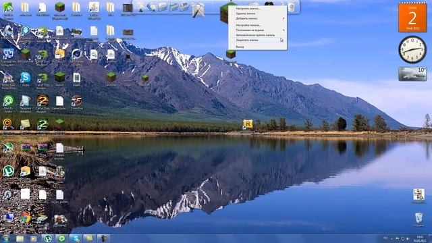
Task: Select the CrossFire desktop shortcut
Action: pyautogui.click(x=76, y=101)
